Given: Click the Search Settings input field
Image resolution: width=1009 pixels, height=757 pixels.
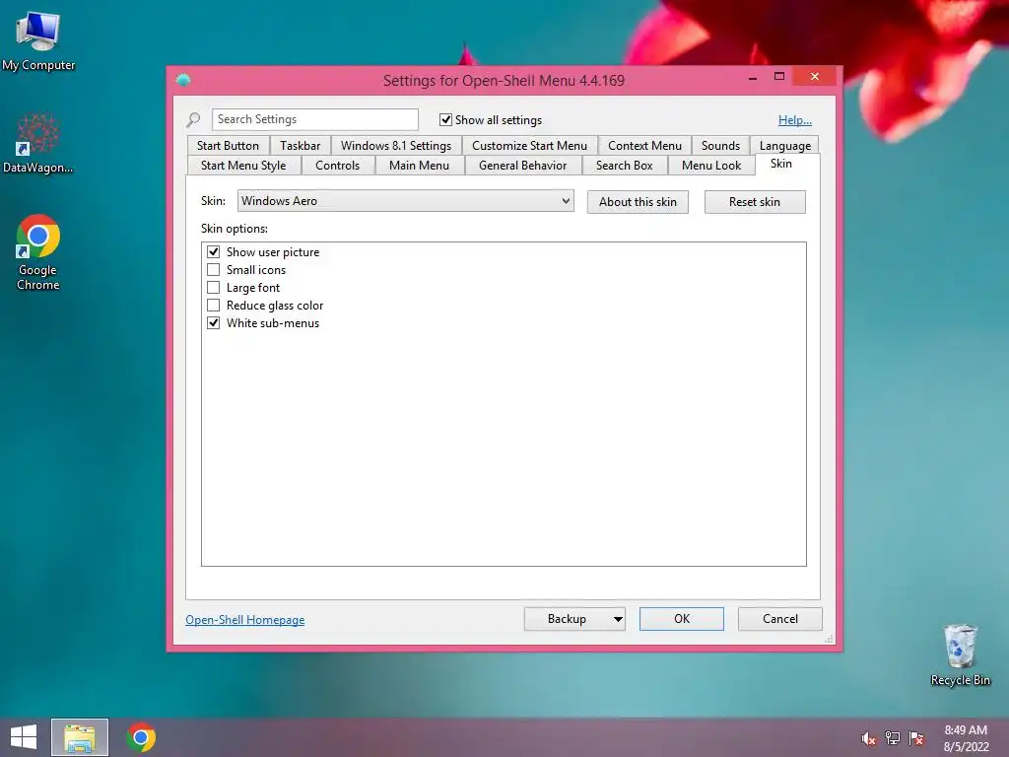Looking at the screenshot, I should 314,119.
